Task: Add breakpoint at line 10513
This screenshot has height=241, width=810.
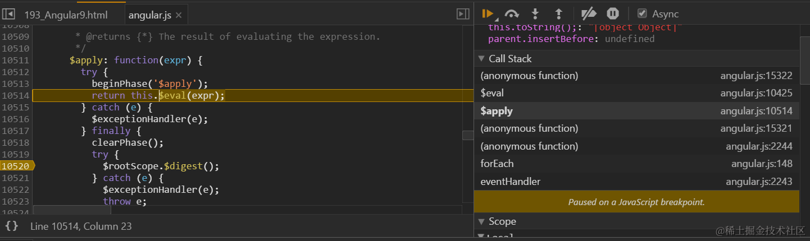Action: click(16, 84)
